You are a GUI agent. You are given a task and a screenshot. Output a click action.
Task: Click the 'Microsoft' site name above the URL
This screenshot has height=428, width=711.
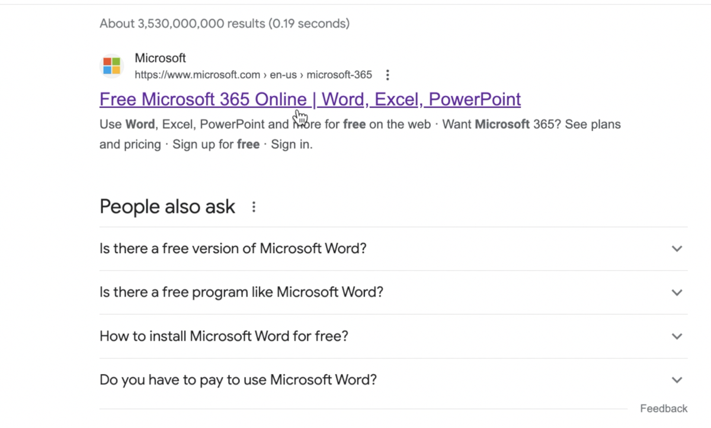160,58
